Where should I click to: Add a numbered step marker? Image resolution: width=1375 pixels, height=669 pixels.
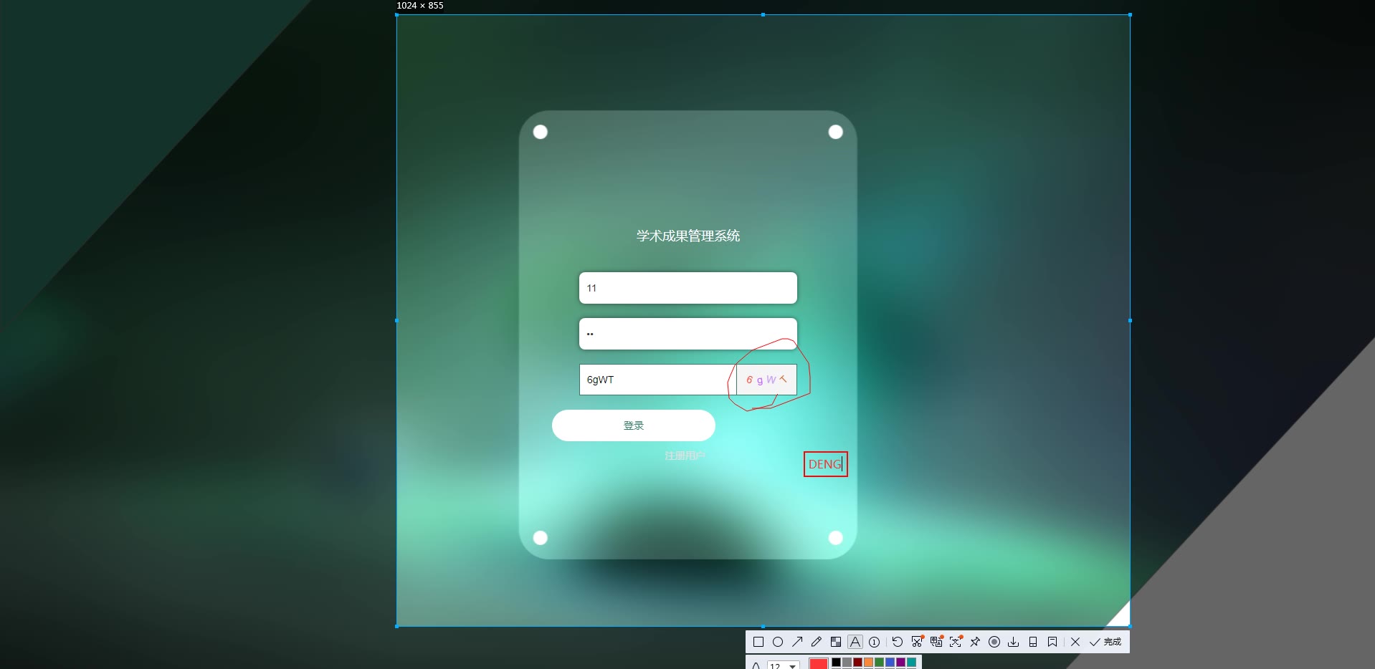875,642
